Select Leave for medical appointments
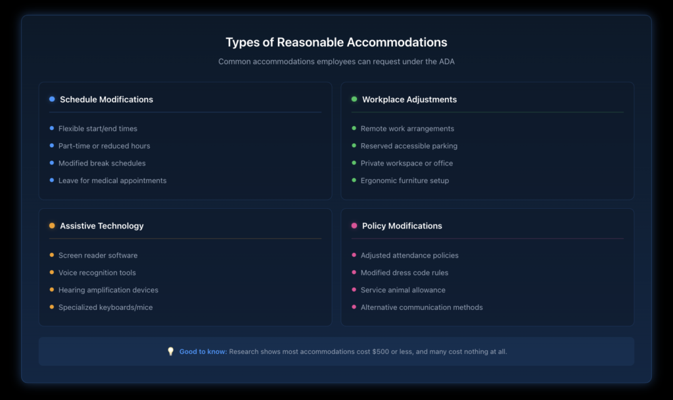 click(x=112, y=180)
